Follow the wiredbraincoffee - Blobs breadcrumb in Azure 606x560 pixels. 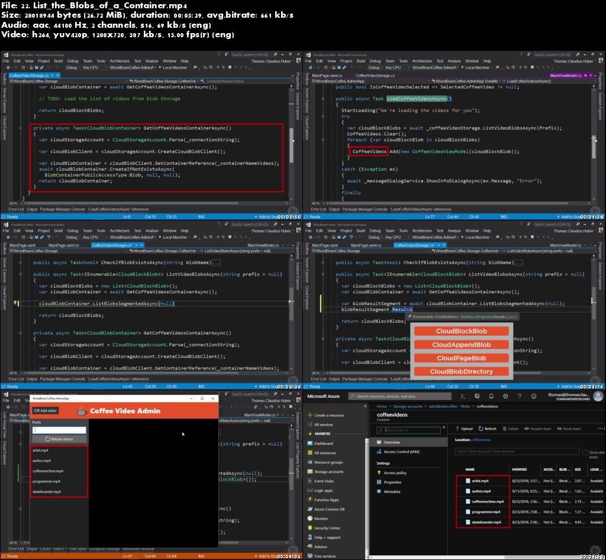[x=450, y=406]
